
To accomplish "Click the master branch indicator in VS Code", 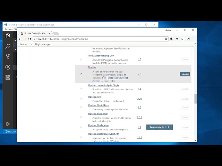I will [x=11, y=131].
